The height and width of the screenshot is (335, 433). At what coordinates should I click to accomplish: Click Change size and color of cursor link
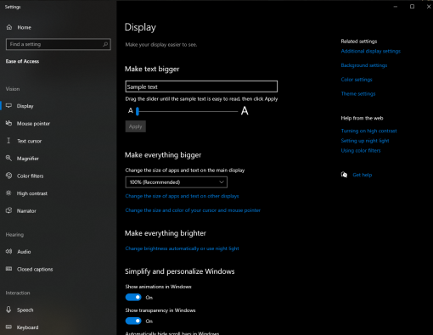click(x=193, y=210)
